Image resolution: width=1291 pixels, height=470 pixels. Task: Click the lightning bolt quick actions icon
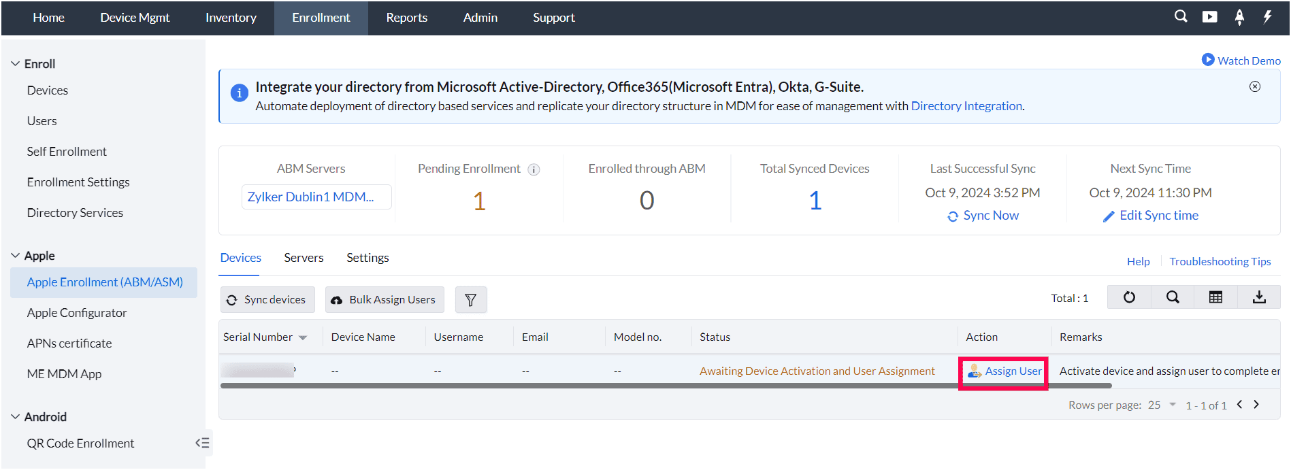tap(1267, 17)
